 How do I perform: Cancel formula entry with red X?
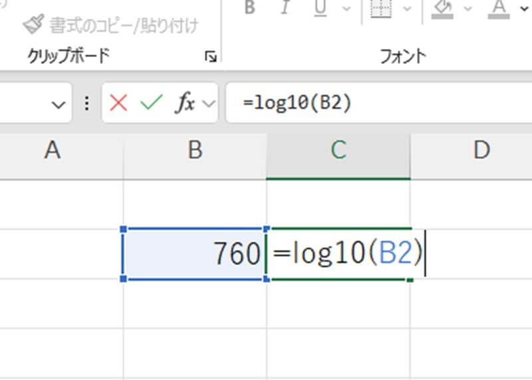(x=118, y=103)
